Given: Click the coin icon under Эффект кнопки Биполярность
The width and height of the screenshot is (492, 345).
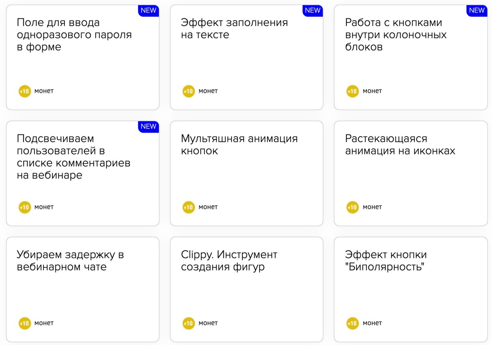Looking at the screenshot, I should point(353,324).
